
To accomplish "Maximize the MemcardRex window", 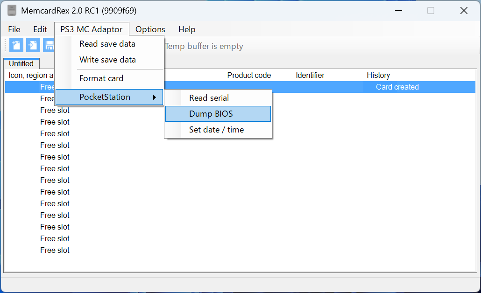I will click(431, 11).
